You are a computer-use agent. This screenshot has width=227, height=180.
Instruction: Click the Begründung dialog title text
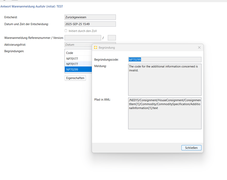[107, 48]
